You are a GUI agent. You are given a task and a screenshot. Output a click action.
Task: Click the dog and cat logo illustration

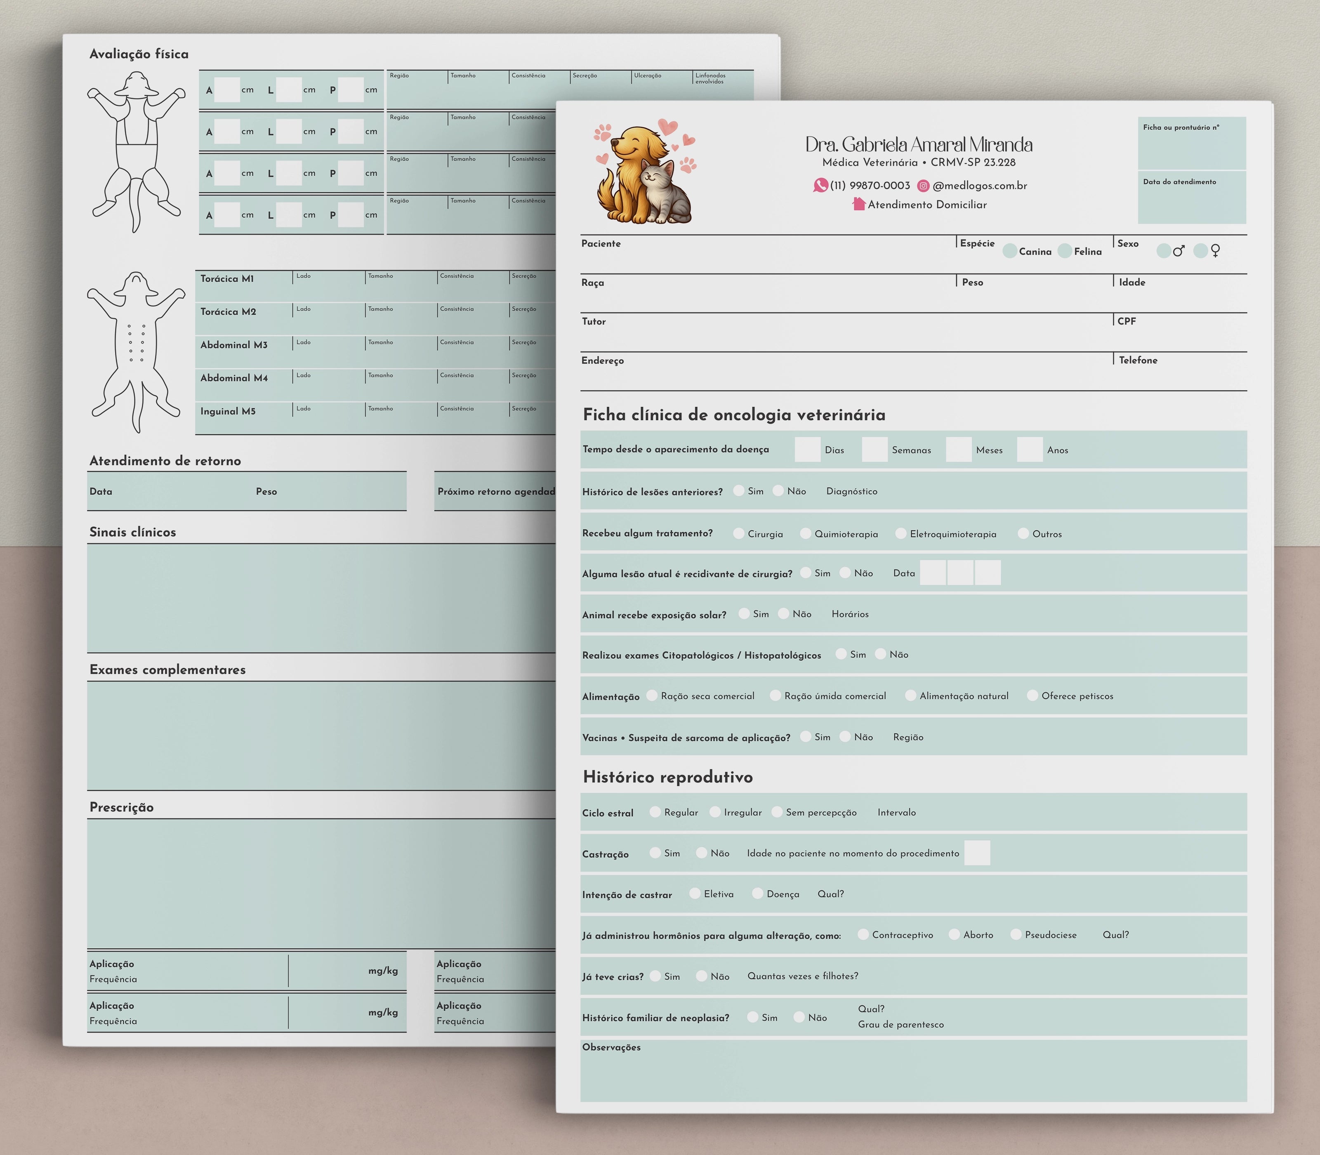tap(645, 173)
